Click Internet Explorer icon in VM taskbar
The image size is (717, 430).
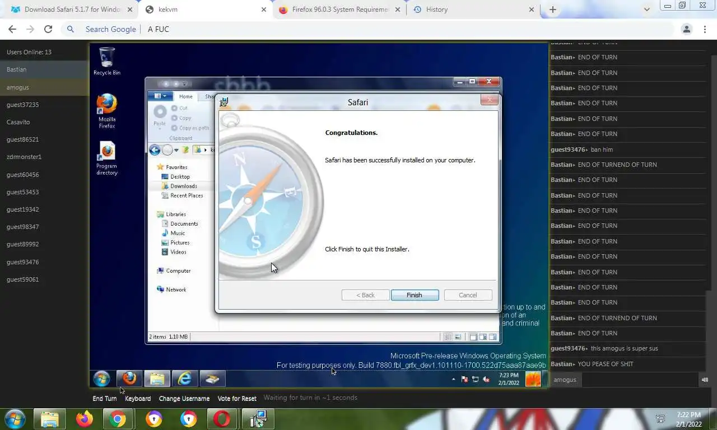tap(184, 379)
